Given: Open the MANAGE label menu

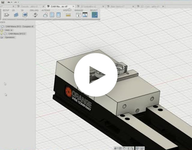Looking at the screenshot, I should point(79,10).
